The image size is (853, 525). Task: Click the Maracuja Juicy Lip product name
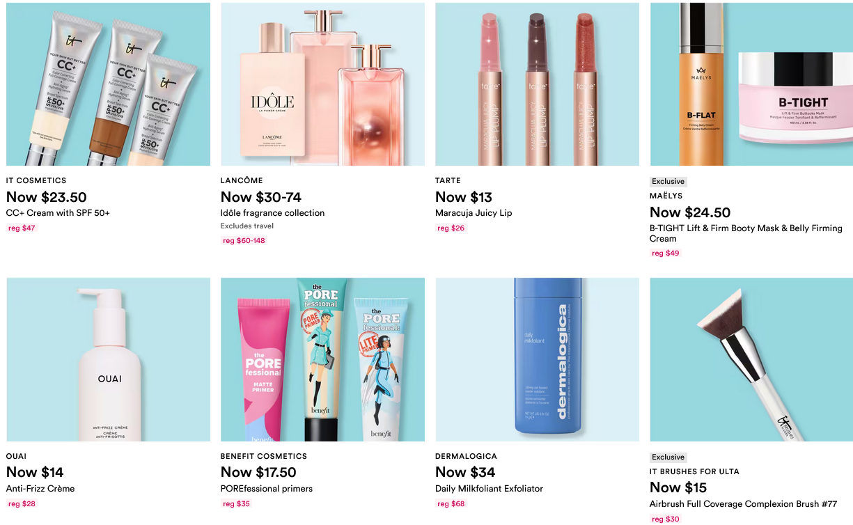click(474, 213)
